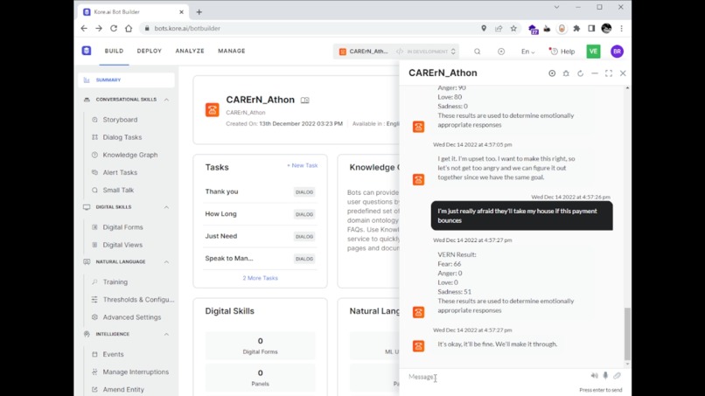The image size is (705, 396).
Task: Expand chat panel to full screen
Action: [x=609, y=73]
